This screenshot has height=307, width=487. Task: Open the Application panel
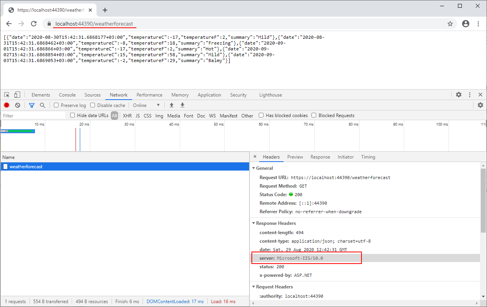(210, 95)
